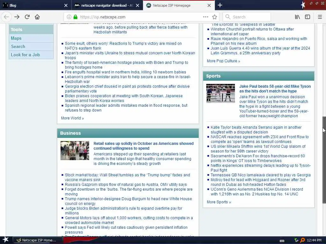Switch to netscape navigator download tab
The image size is (326, 244).
point(107,5)
